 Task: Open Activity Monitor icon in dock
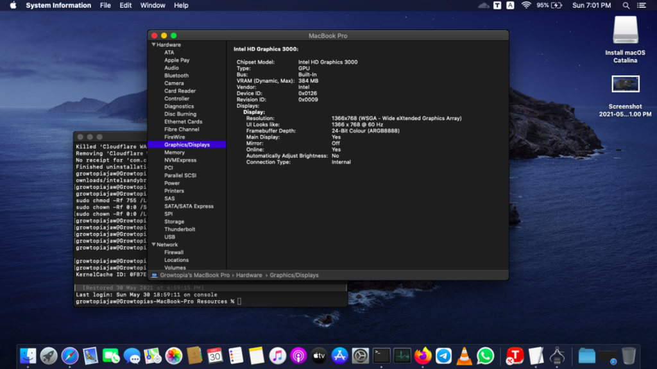tap(402, 356)
